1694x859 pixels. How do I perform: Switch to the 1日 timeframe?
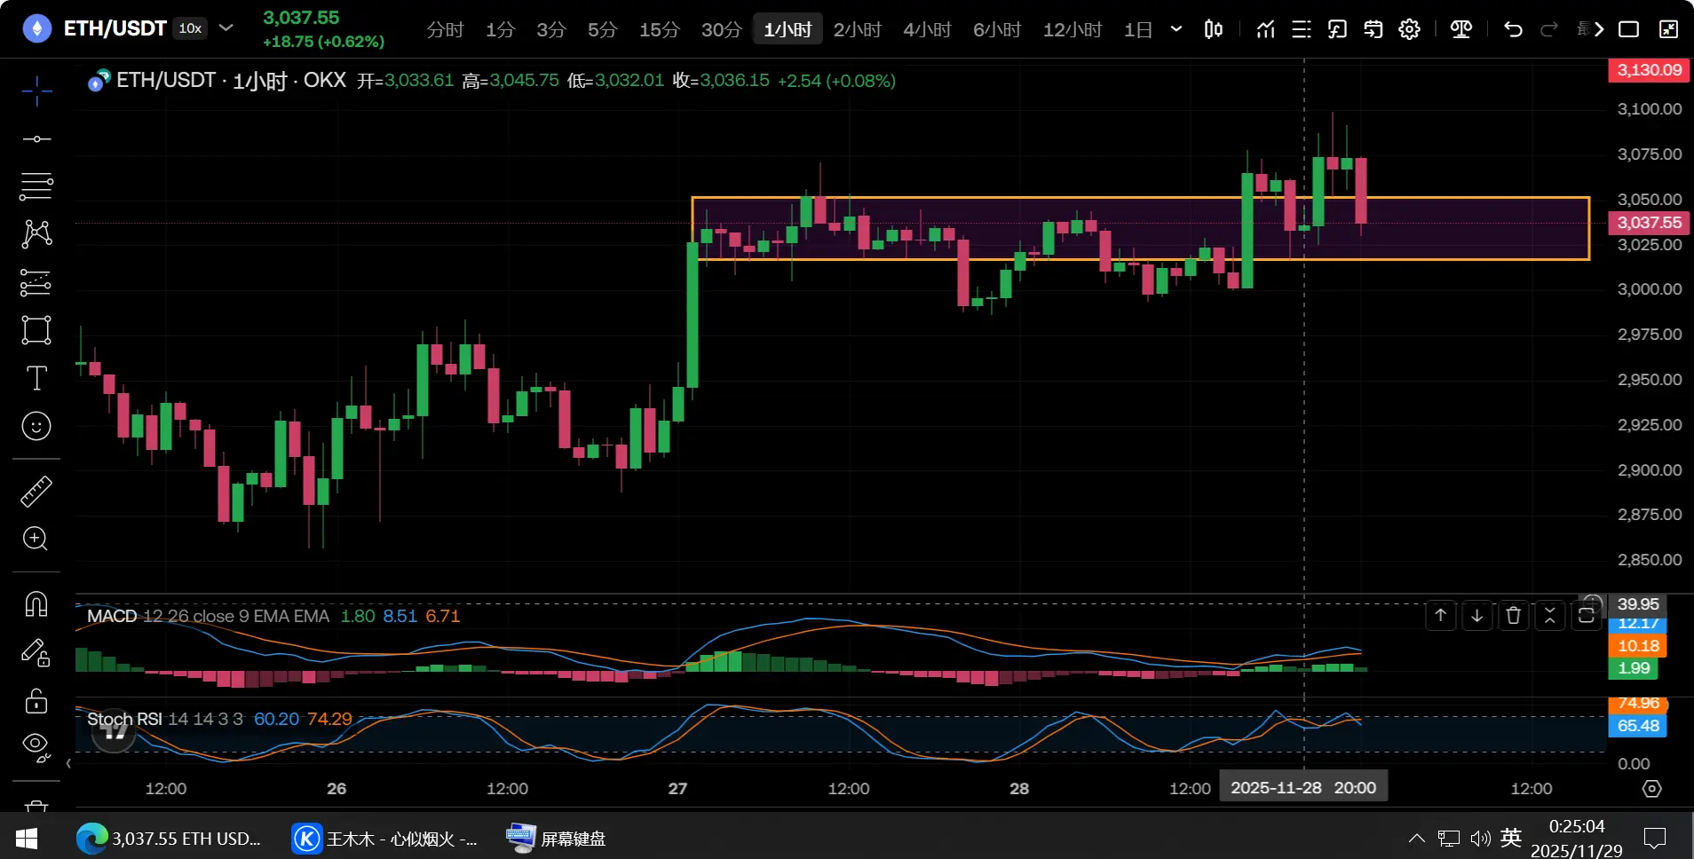tap(1138, 30)
